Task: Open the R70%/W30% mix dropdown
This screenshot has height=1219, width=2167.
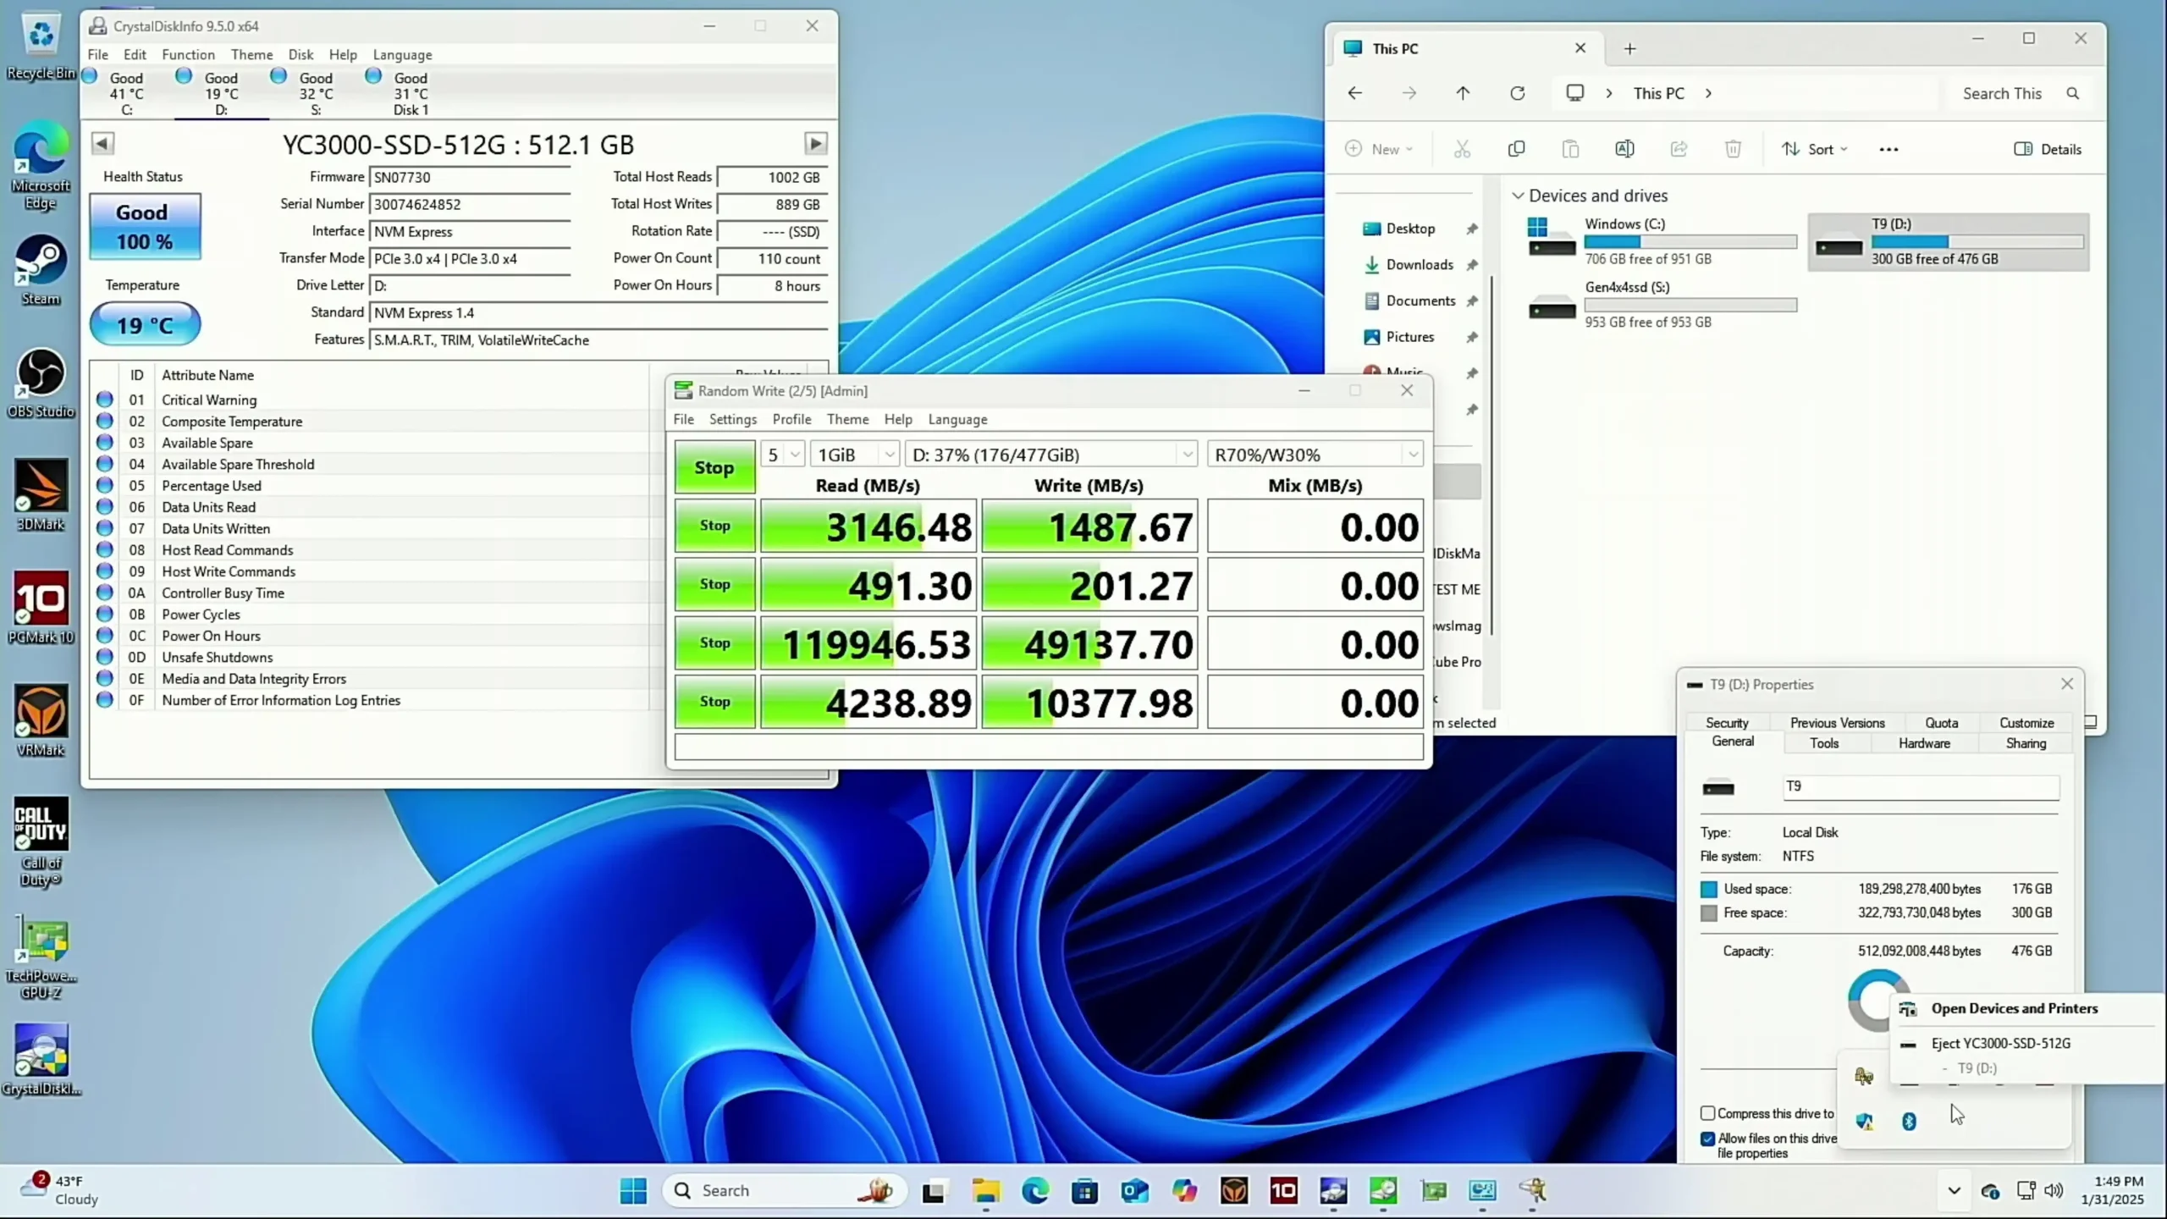Action: [1315, 455]
